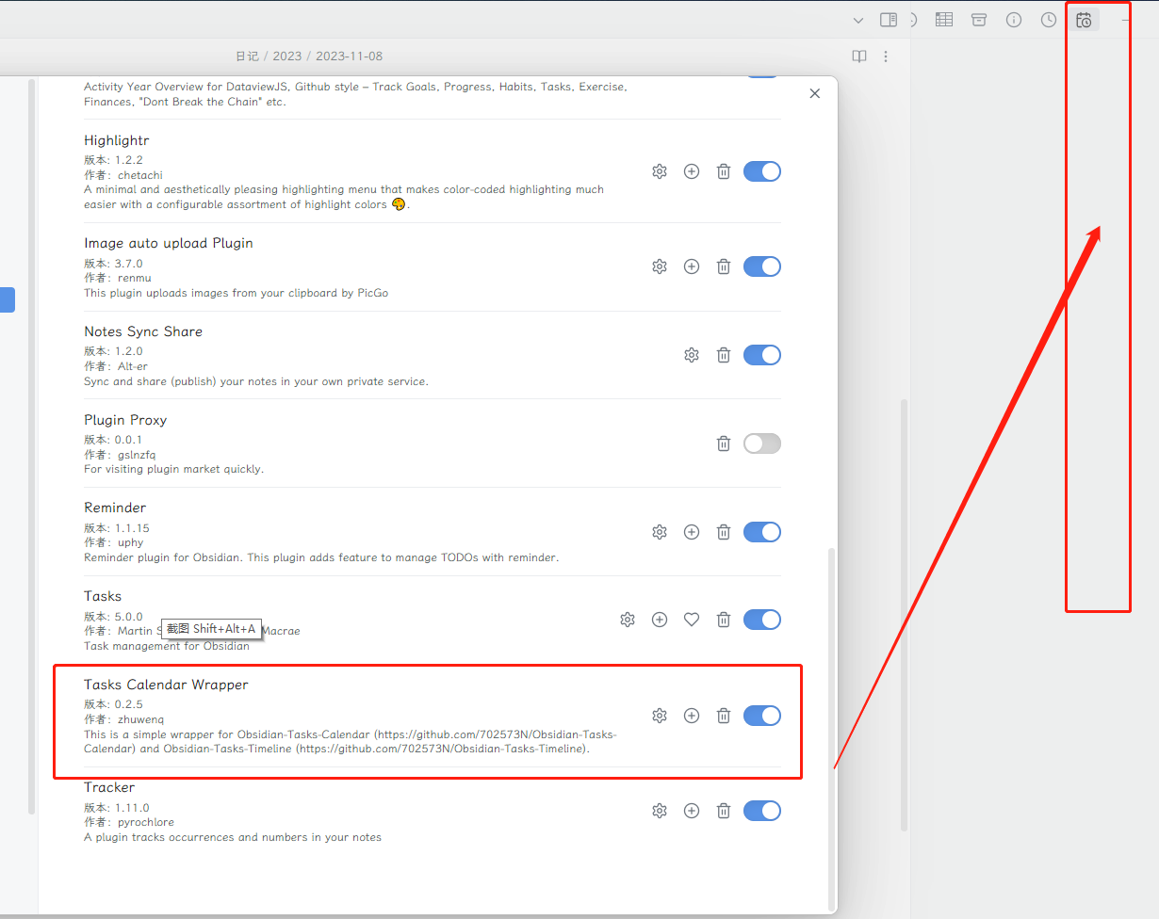This screenshot has height=919, width=1159.
Task: Click breadcrumb folder 日记
Action: tap(247, 56)
